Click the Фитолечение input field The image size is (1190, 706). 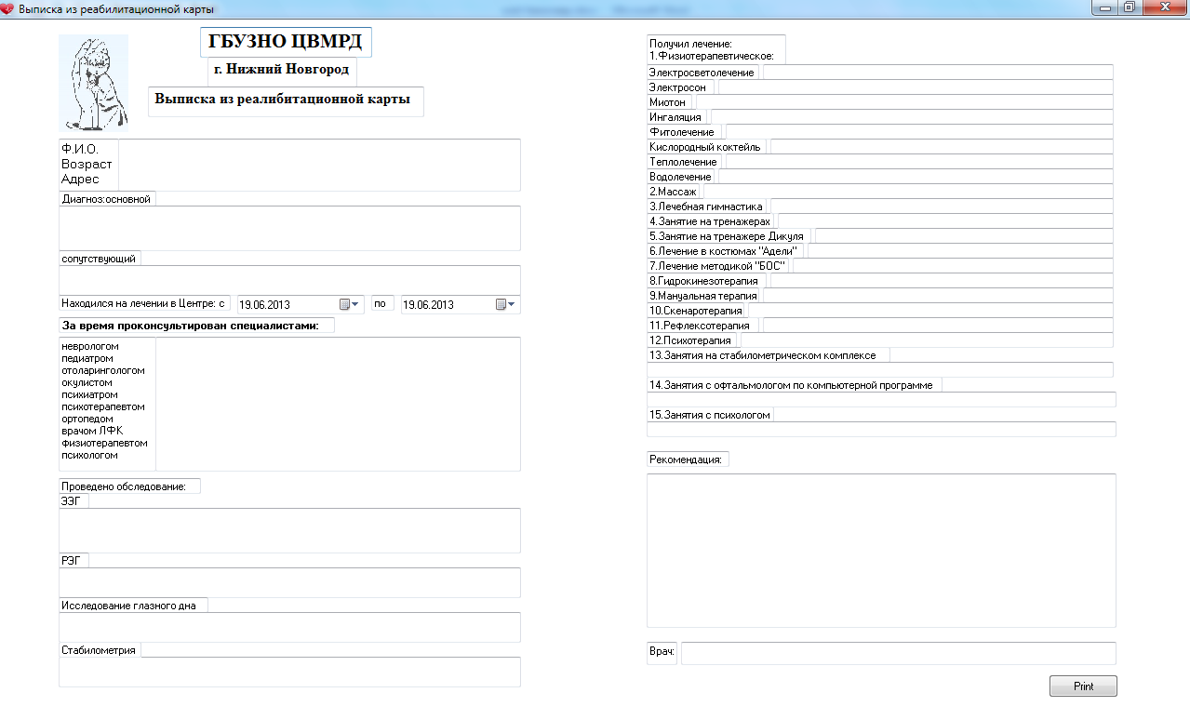[919, 131]
